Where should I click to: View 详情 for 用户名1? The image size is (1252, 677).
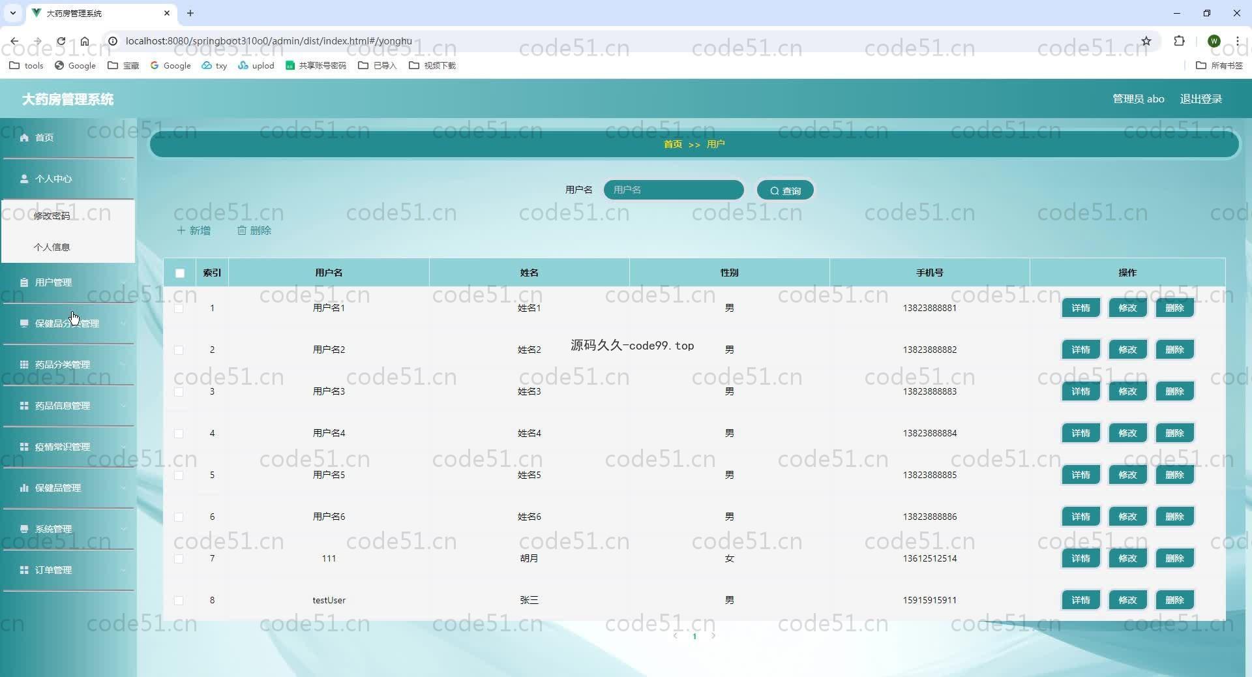(x=1081, y=308)
